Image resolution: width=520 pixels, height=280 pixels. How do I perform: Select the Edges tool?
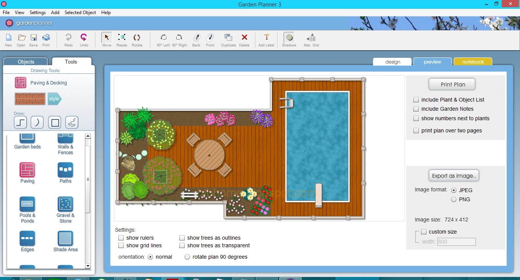[x=27, y=242]
